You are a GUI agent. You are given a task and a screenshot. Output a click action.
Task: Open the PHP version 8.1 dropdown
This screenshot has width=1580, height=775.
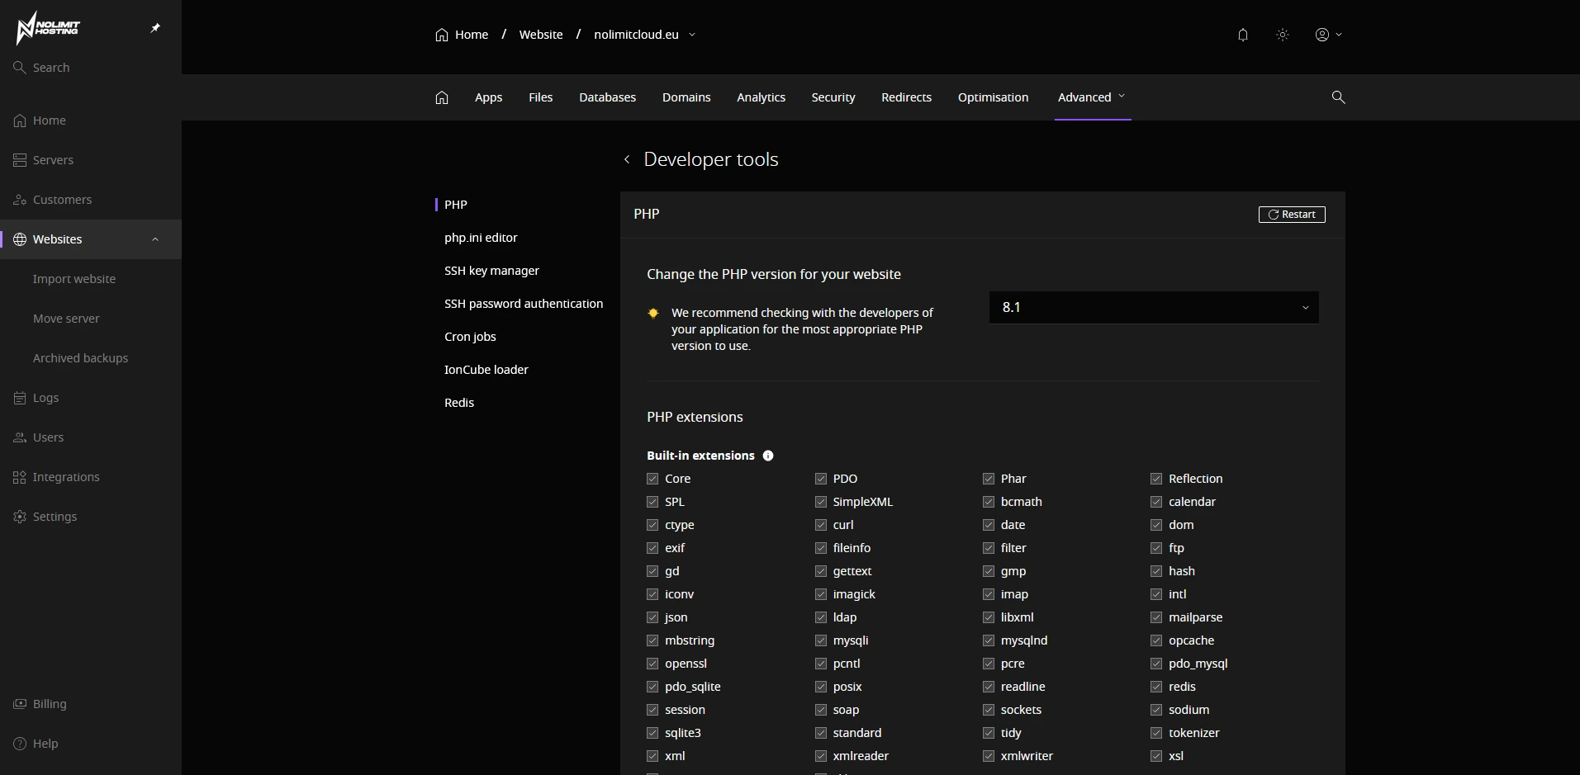point(1154,307)
